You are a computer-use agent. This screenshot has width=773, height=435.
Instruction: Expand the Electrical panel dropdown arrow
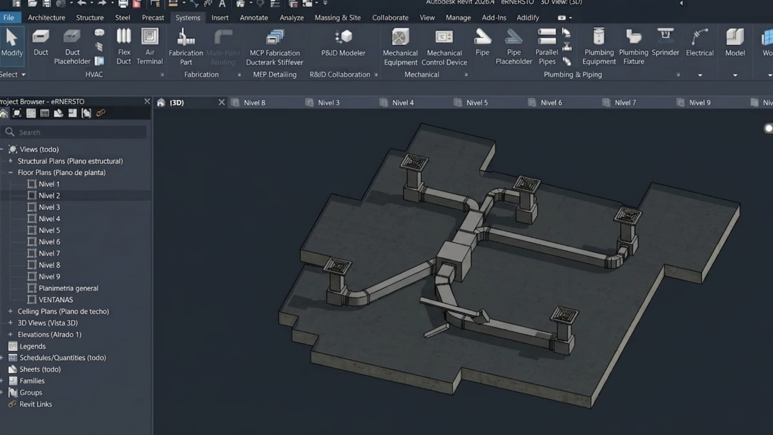700,75
